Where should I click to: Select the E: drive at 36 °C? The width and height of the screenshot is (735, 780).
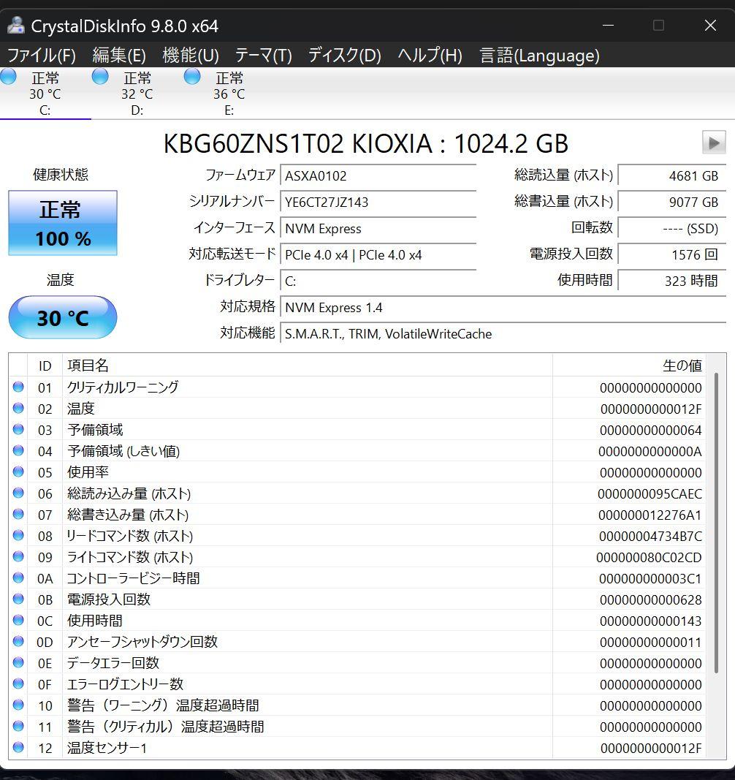click(x=229, y=94)
